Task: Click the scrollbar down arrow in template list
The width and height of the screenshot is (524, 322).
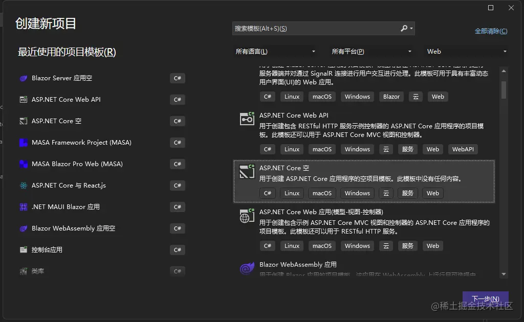Action: 504,274
